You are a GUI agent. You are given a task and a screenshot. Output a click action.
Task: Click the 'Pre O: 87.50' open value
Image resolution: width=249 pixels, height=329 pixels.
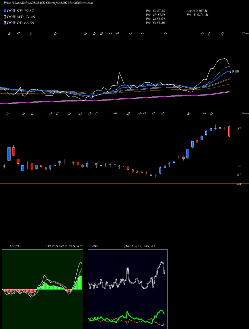[156, 11]
